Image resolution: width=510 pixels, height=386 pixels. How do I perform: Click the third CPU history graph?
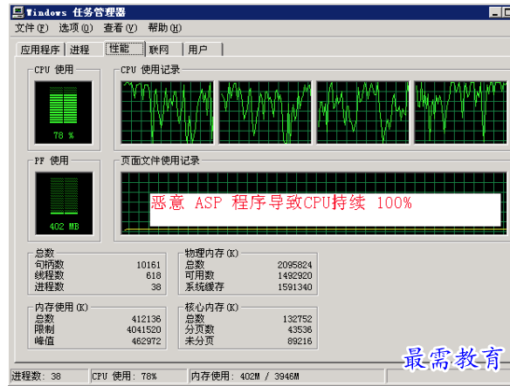point(362,112)
